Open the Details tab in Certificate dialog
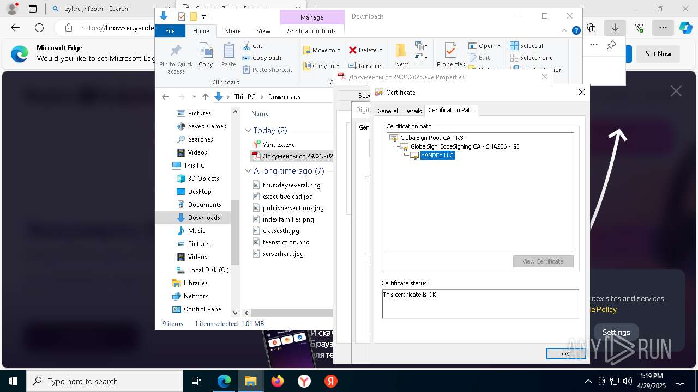The width and height of the screenshot is (698, 392). coord(412,111)
